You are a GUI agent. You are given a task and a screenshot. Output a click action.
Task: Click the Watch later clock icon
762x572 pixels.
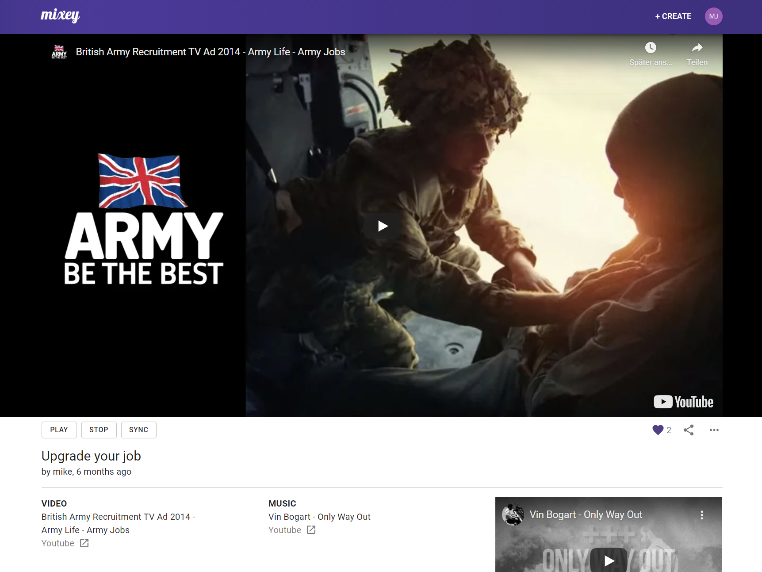650,48
